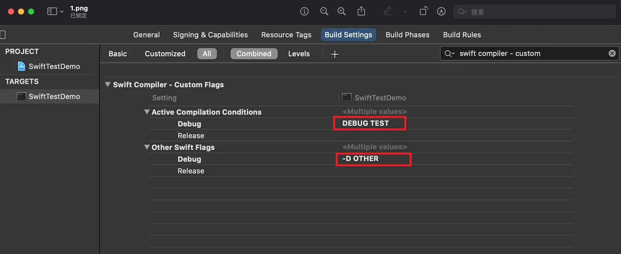Zoom out of the image
The image size is (621, 254).
tap(324, 12)
